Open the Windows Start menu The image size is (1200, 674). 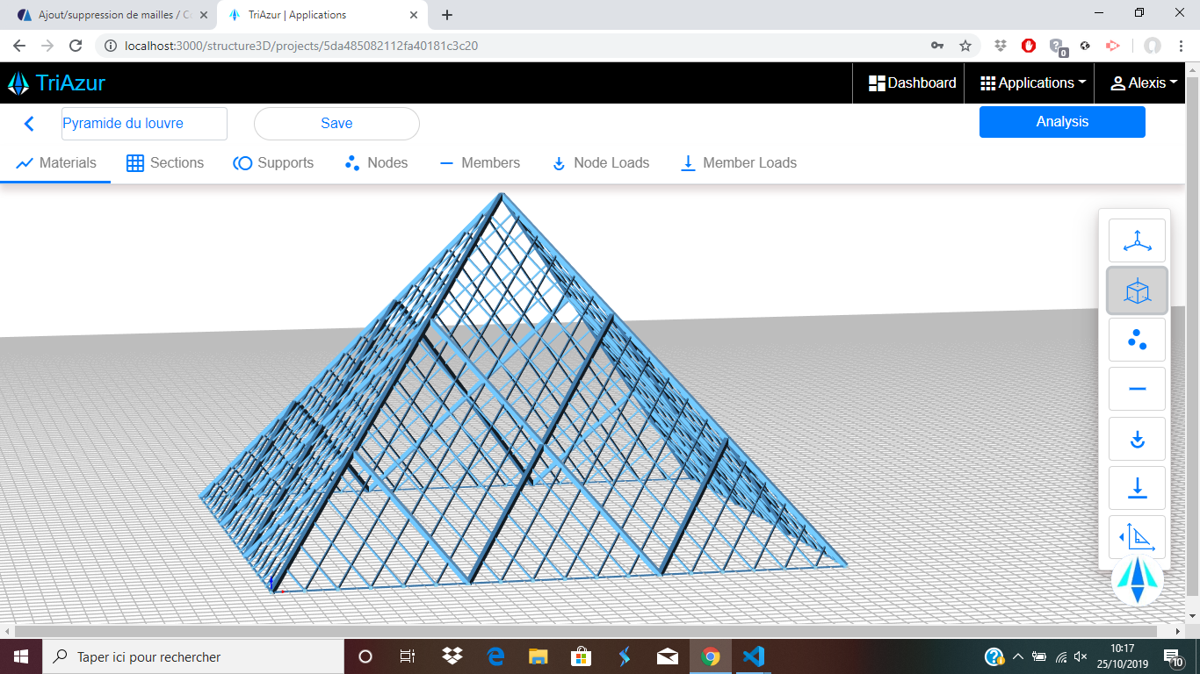point(21,656)
